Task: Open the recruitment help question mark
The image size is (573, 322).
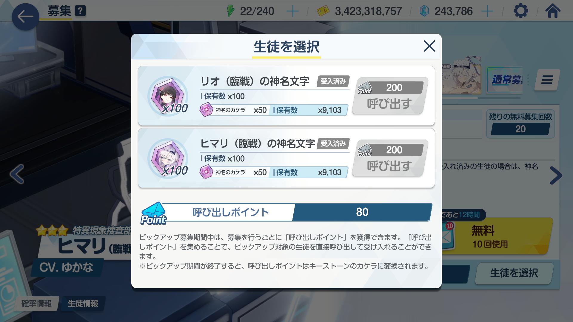Action: (80, 11)
